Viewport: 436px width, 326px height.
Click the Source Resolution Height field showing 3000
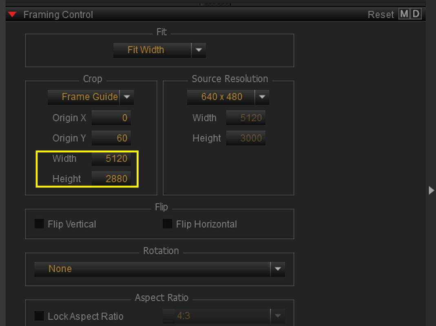[x=246, y=138]
